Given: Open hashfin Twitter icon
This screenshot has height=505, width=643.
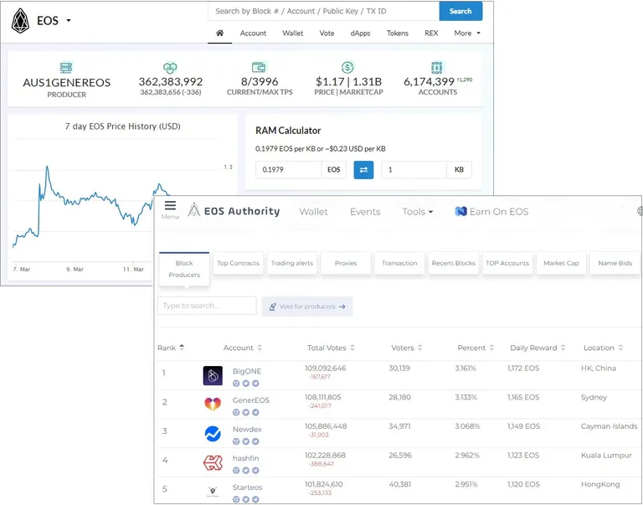Looking at the screenshot, I should tap(245, 471).
